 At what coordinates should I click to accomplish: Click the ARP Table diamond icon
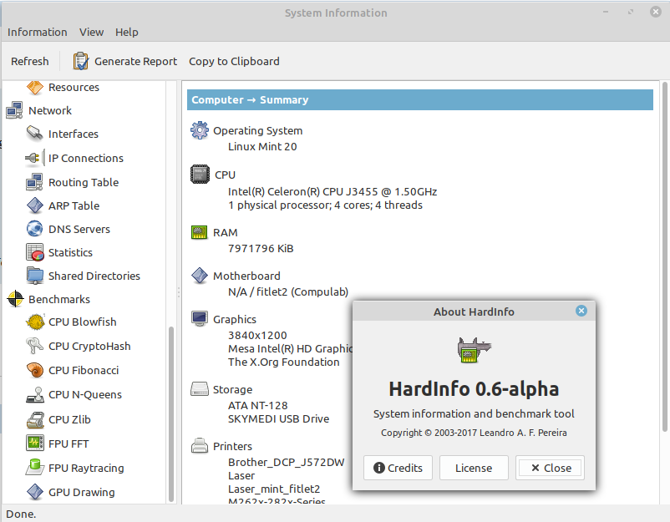pos(34,205)
